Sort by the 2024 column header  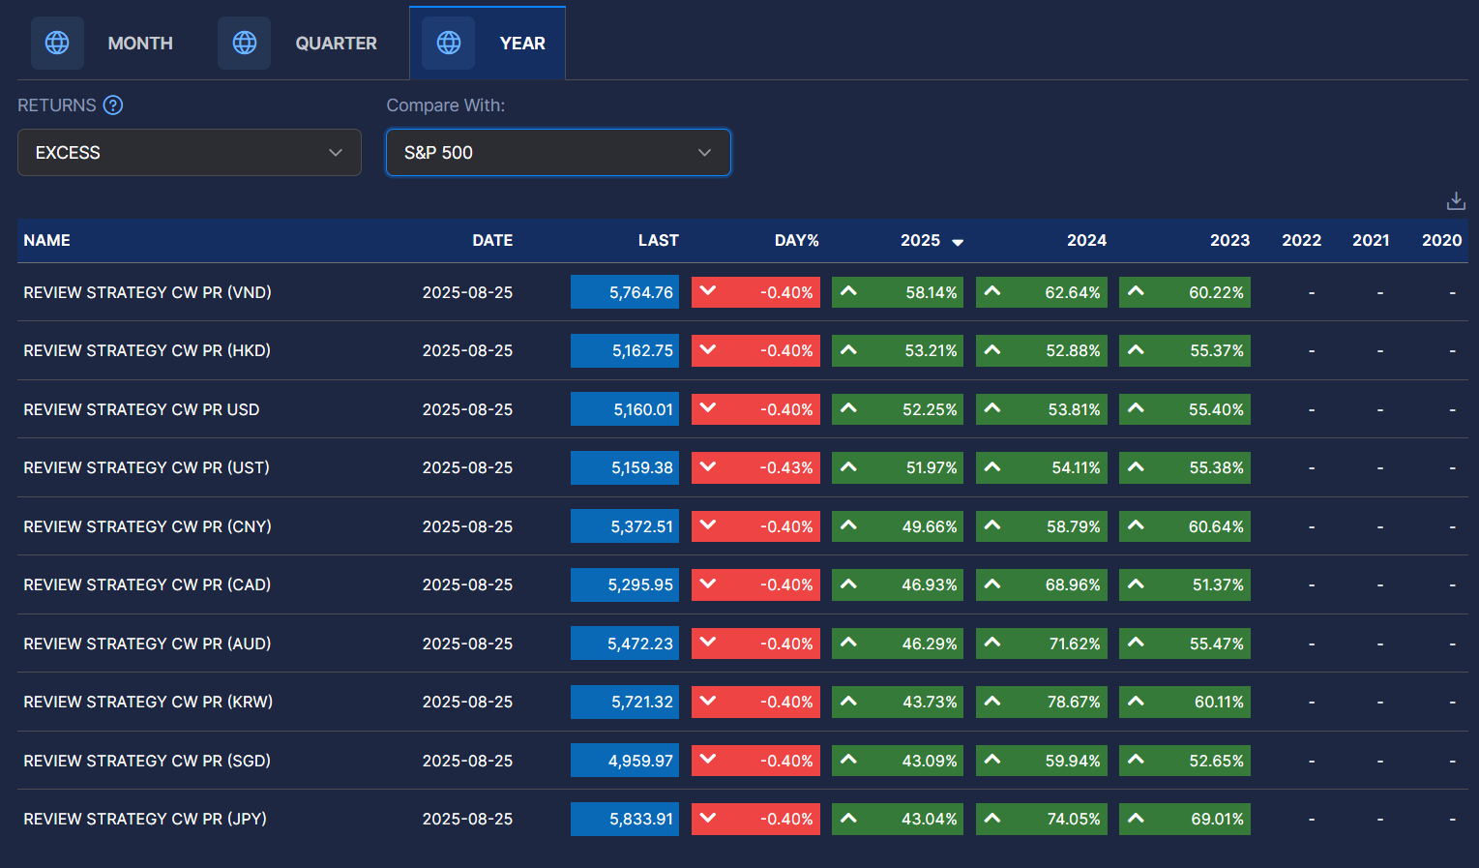pos(1086,240)
